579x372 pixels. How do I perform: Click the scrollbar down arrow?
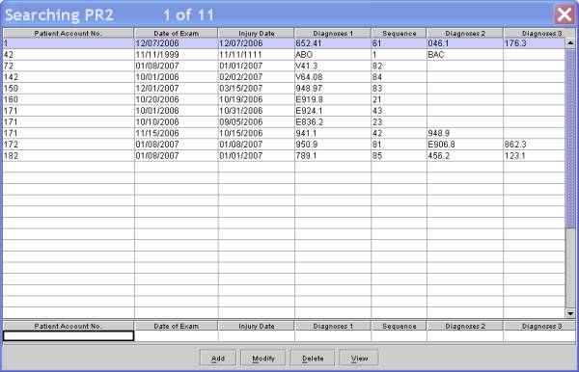(x=570, y=313)
